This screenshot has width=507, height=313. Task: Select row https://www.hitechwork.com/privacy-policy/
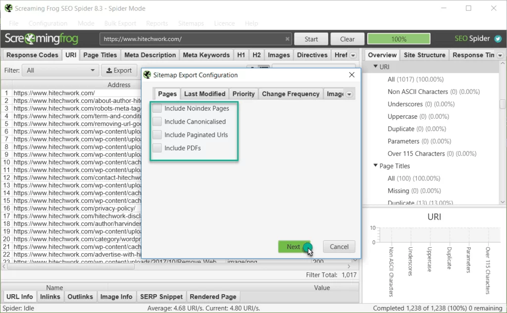[x=75, y=208]
